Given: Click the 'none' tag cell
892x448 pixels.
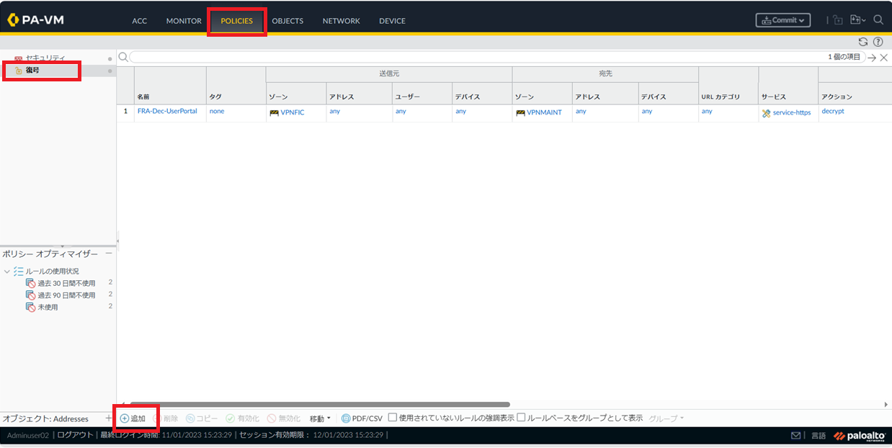Looking at the screenshot, I should tap(217, 112).
